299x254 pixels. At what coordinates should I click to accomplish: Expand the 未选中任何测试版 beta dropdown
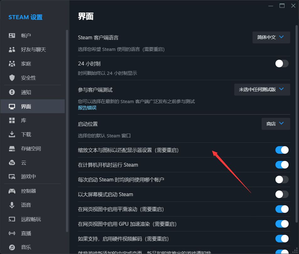262,90
